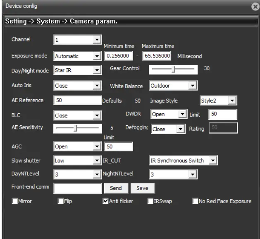Click the 'Defaults' label
This screenshot has height=239, width=260.
coord(112,100)
